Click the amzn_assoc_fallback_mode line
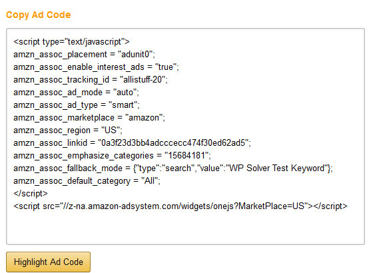Image resolution: width=373 pixels, height=273 pixels. point(173,168)
